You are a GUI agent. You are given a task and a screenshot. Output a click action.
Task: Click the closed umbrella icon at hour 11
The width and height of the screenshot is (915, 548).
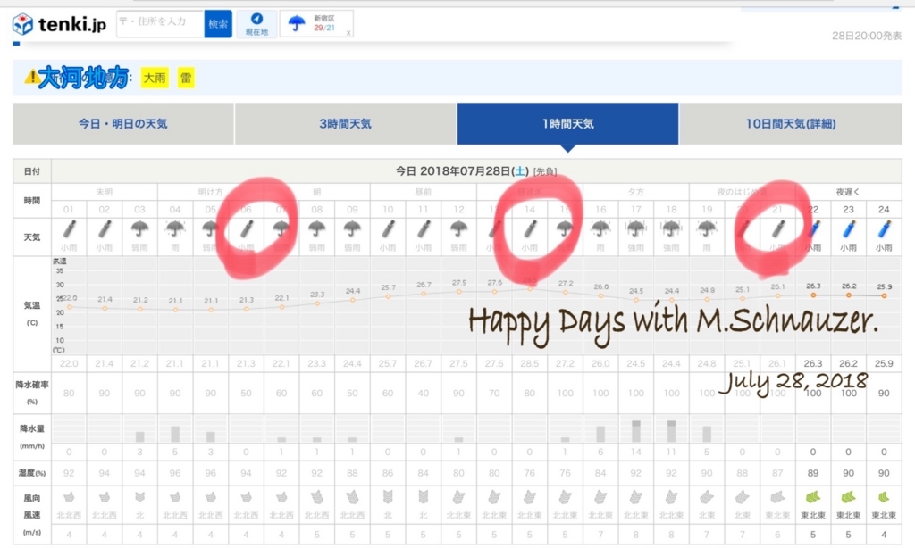[424, 229]
